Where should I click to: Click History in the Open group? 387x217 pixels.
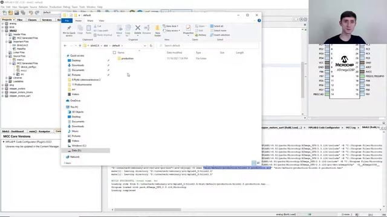click(x=201, y=35)
